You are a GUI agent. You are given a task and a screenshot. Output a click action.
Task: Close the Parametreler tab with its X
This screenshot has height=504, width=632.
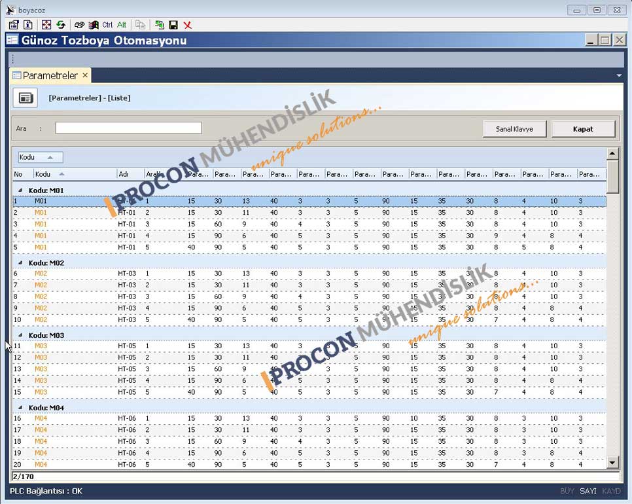click(85, 75)
